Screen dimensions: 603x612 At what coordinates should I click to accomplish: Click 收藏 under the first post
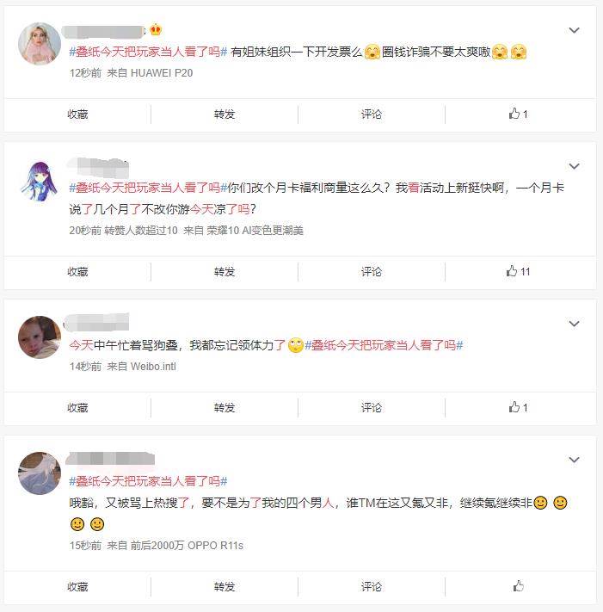[x=77, y=114]
